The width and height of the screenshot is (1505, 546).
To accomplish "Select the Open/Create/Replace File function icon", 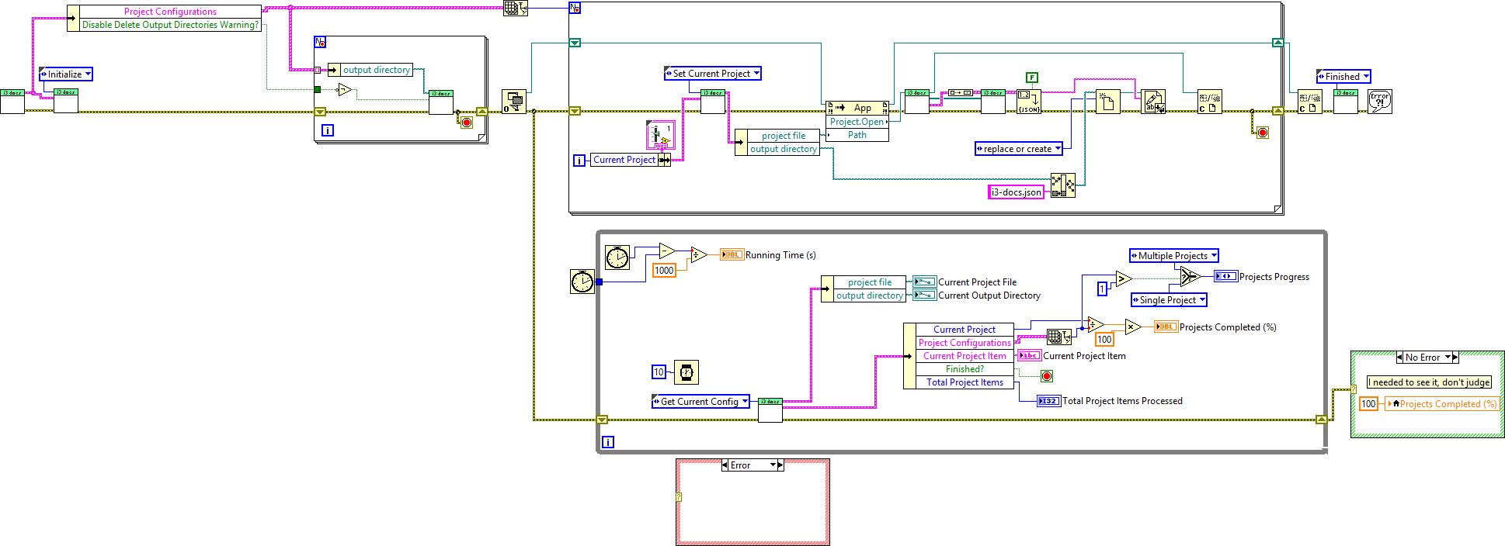I will coord(1108,102).
